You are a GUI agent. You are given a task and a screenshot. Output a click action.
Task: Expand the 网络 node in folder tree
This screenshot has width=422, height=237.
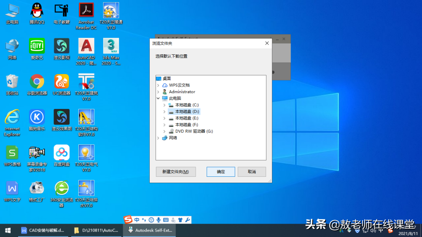pyautogui.click(x=158, y=138)
